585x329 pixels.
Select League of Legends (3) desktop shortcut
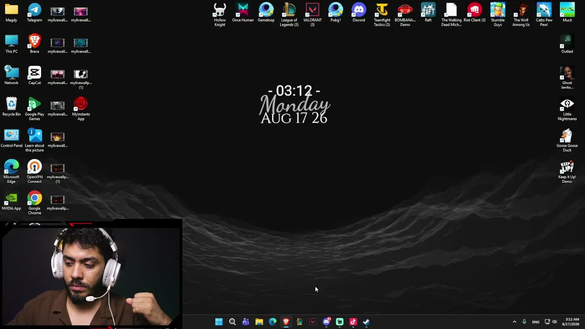coord(289,15)
